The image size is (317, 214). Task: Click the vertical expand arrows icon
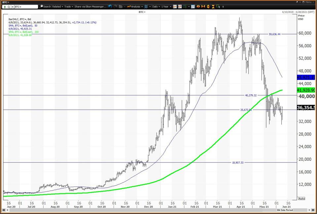pyautogui.click(x=208, y=6)
